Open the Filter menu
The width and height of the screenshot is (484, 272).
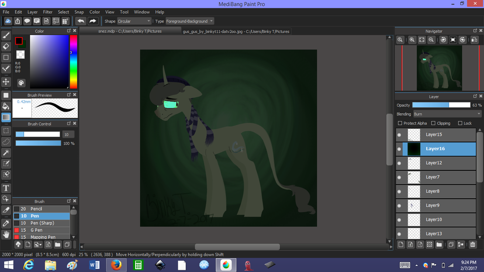(48, 12)
